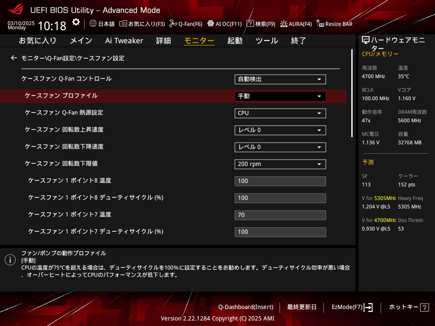Click the 152 pts cooler value
Image resolution: width=435 pixels, height=326 pixels.
(407, 185)
